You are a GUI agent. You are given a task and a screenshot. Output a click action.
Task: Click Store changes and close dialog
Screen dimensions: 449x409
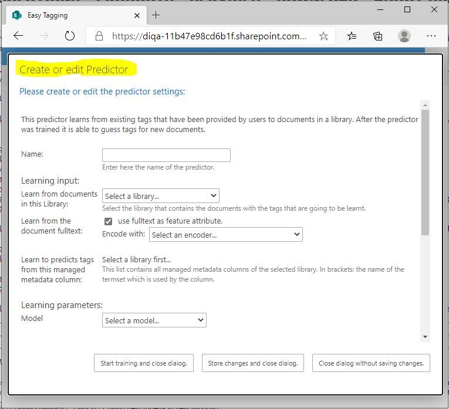tap(252, 363)
